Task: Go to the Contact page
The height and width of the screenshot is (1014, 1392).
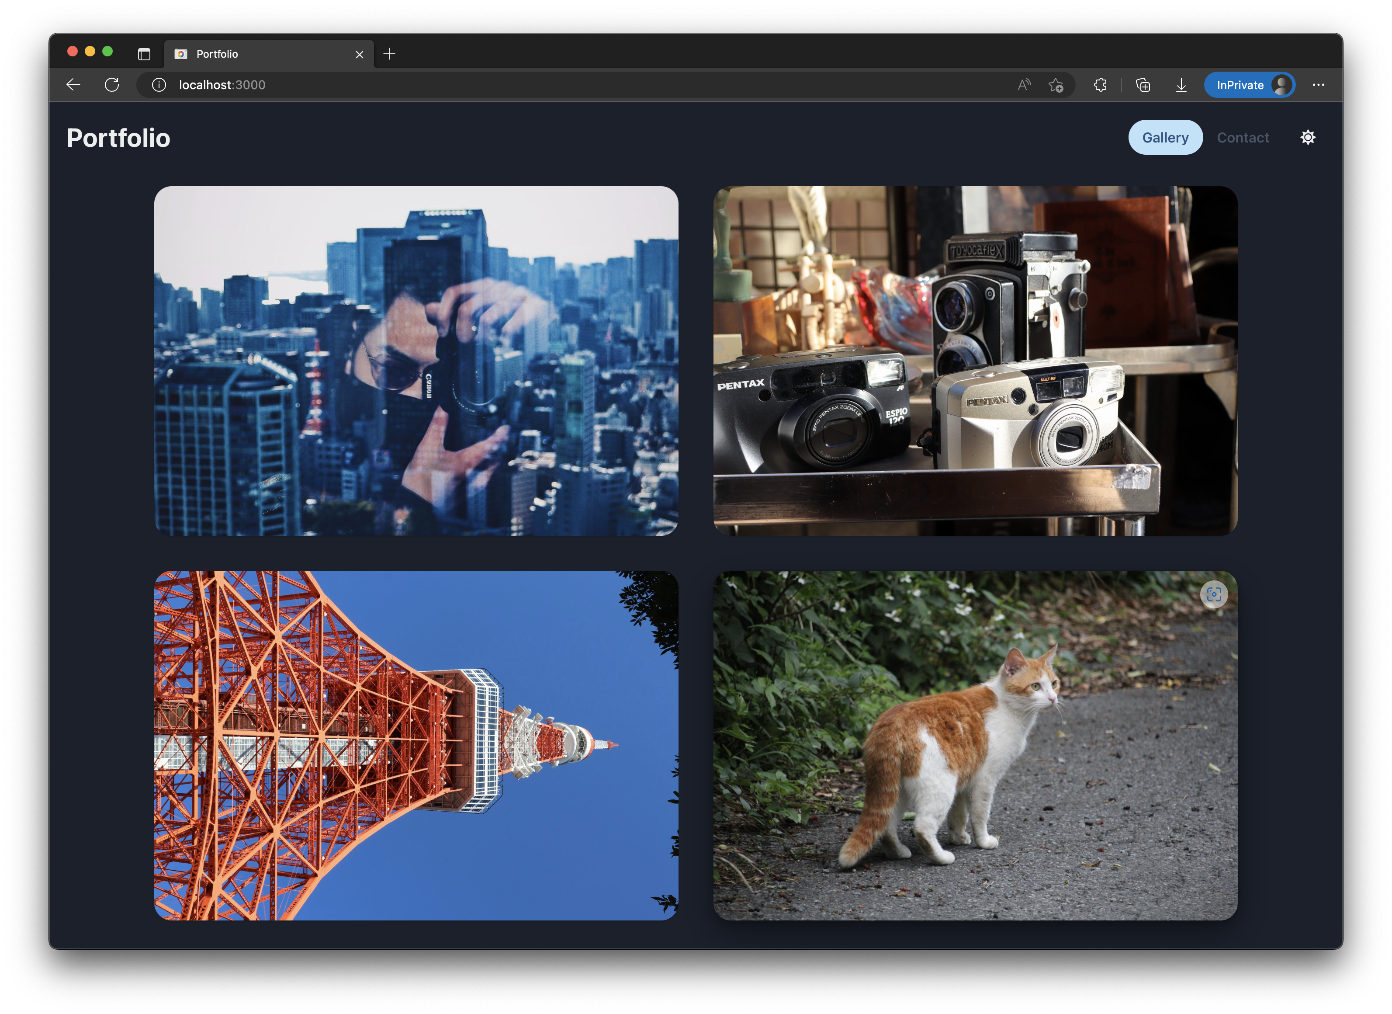Action: coord(1243,138)
